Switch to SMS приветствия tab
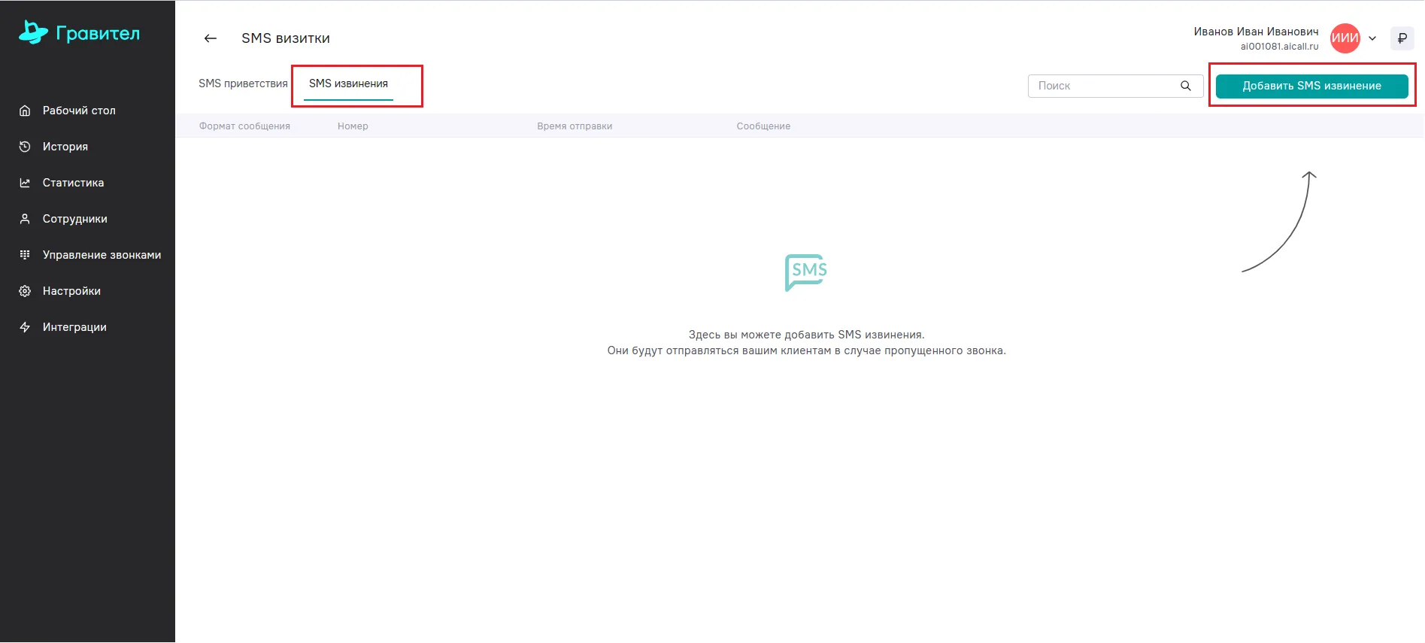 click(243, 83)
